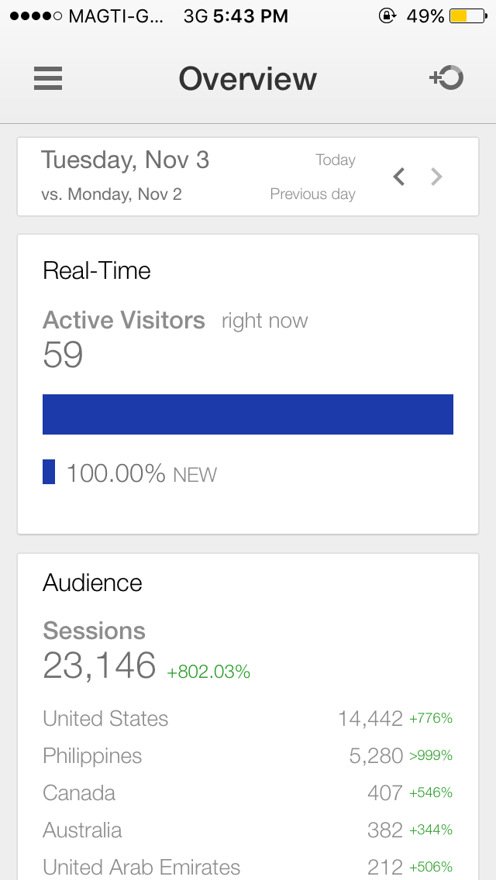The image size is (496, 880).
Task: Tap the blue NEW legend square
Action: pos(49,472)
